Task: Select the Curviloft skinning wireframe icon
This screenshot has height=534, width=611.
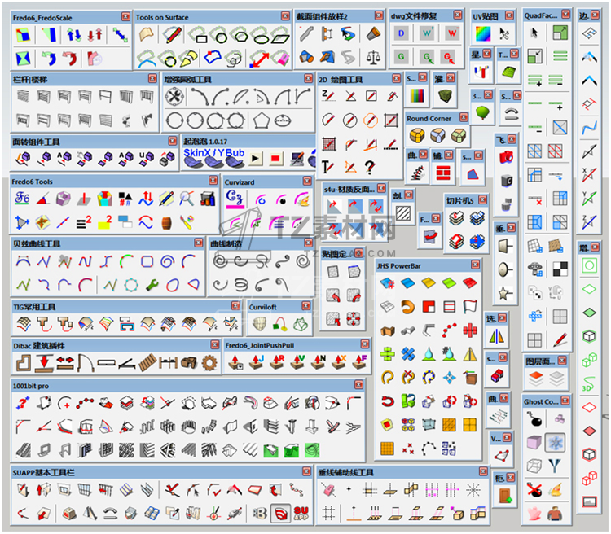Action: click(301, 324)
